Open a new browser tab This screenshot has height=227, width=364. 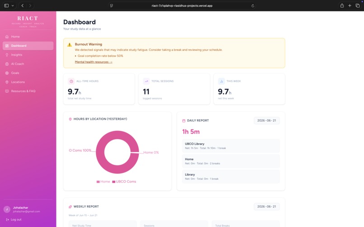pos(350,5)
